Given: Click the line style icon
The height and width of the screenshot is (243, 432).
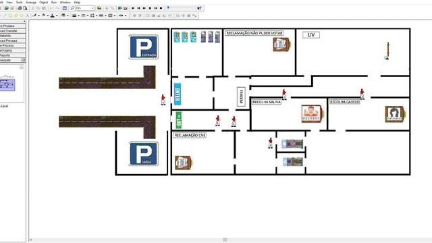Looking at the screenshot, I should [x=83, y=16].
